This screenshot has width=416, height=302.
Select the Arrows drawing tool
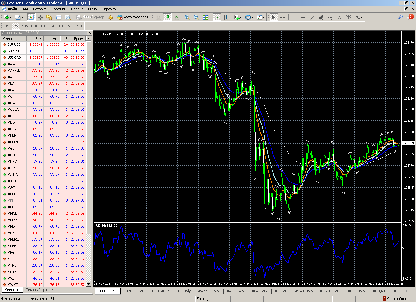pyautogui.click(x=357, y=17)
